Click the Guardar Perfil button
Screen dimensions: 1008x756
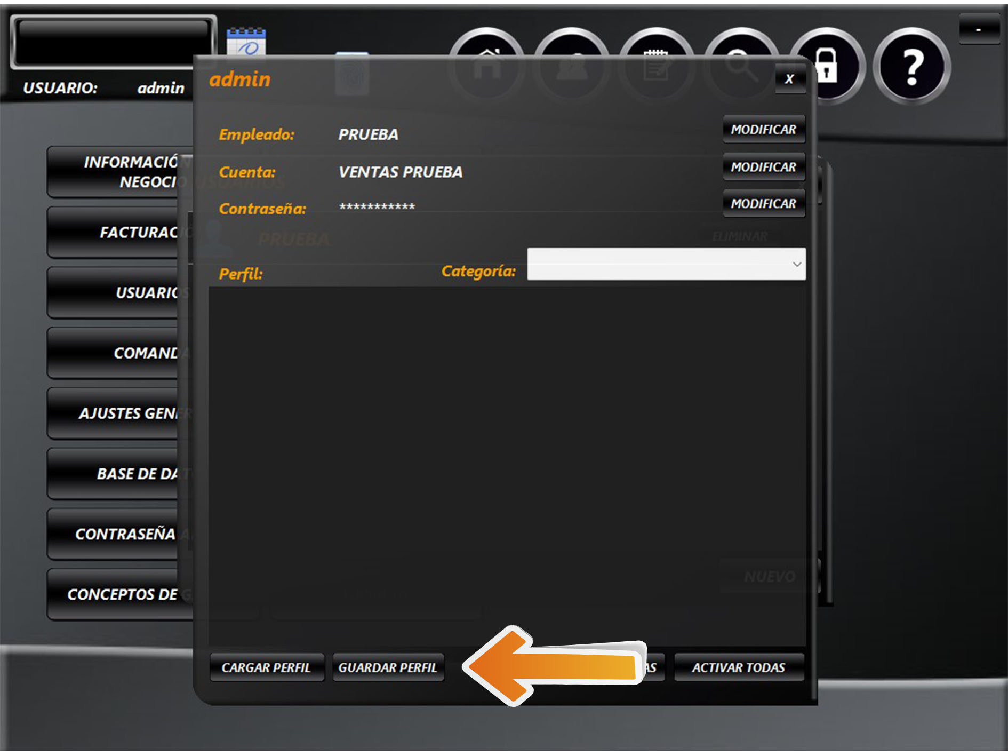tap(388, 667)
